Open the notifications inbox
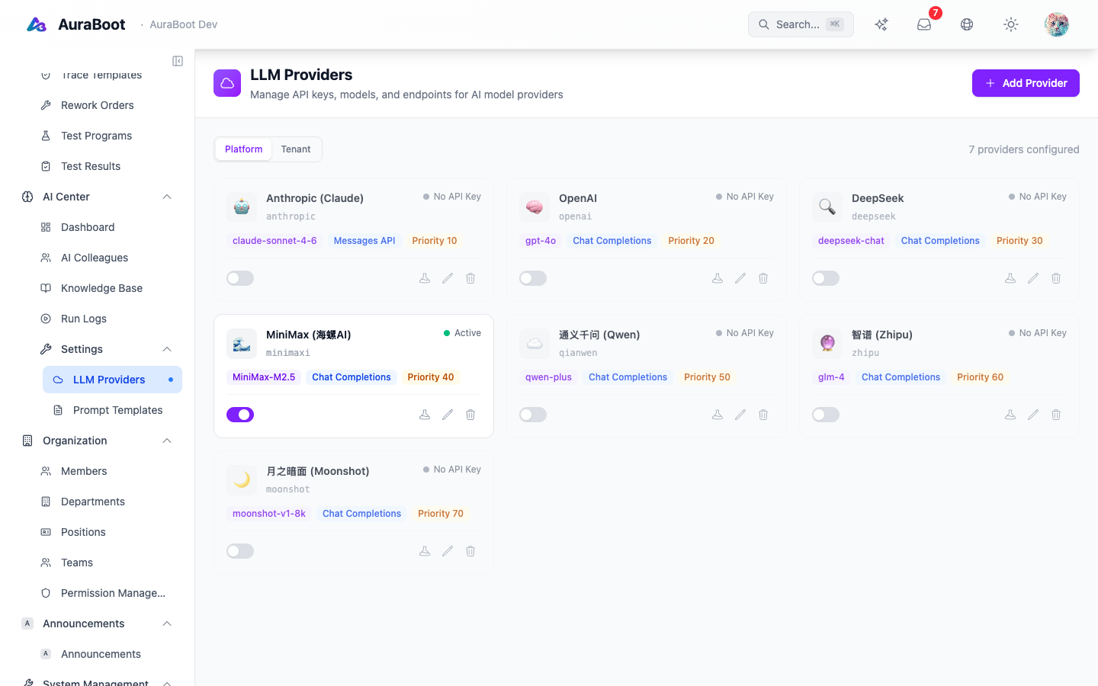The width and height of the screenshot is (1098, 686). [x=924, y=24]
